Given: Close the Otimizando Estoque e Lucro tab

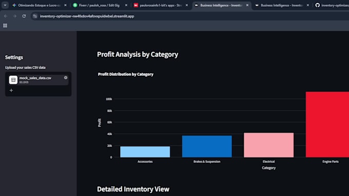Looking at the screenshot, I should 66,5.
